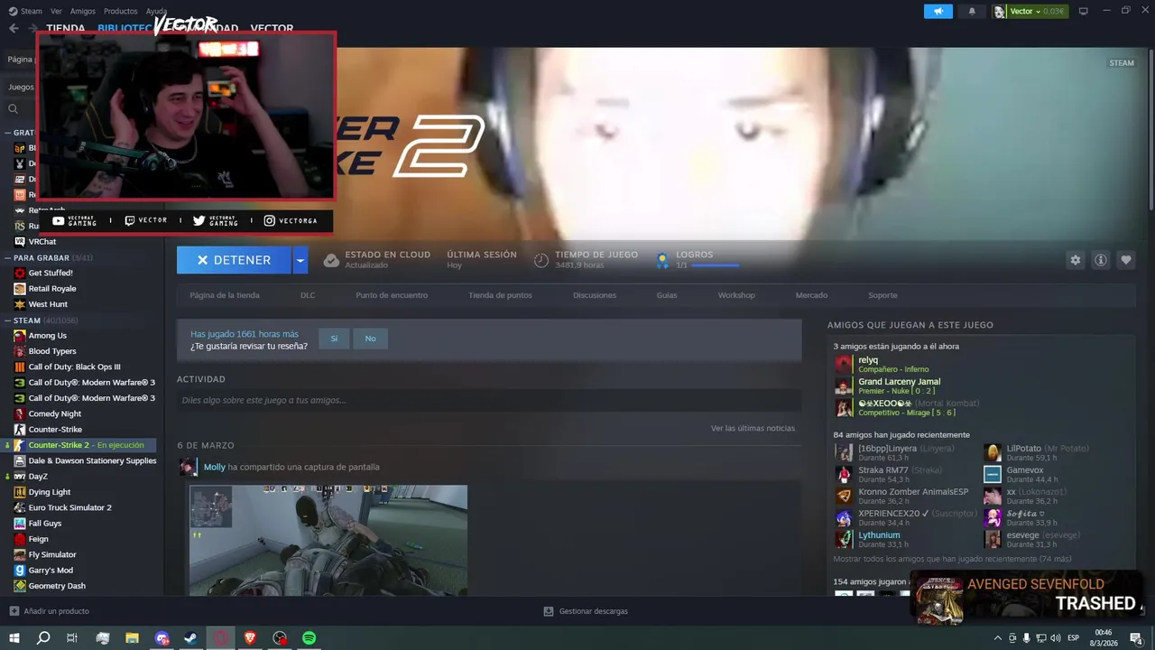
Task: Open the Amigos menu
Action: (83, 11)
